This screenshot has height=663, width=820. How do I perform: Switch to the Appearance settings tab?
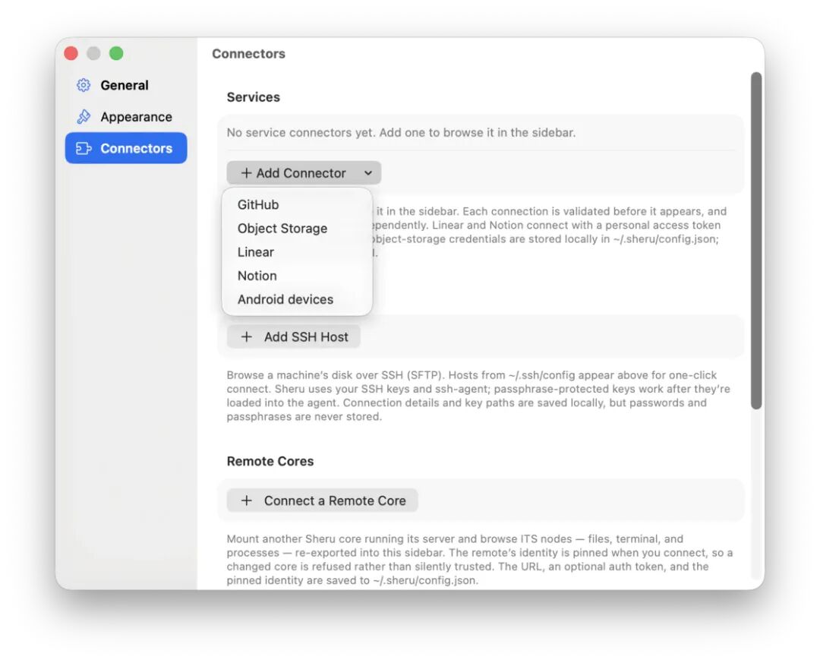126,117
